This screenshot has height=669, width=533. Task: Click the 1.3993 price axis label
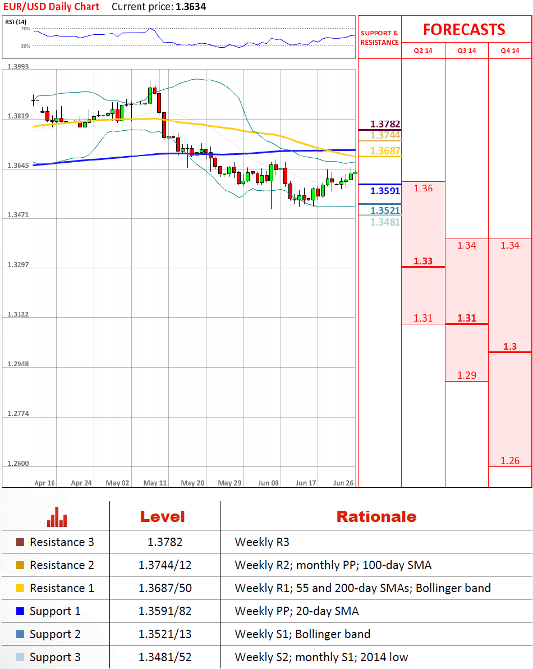tap(19, 67)
